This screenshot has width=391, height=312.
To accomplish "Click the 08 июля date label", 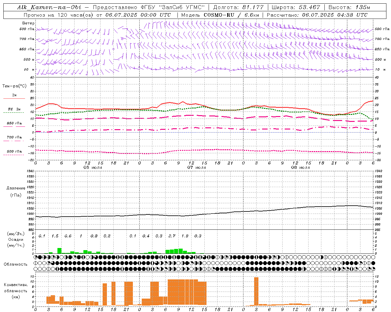I will [301, 168].
